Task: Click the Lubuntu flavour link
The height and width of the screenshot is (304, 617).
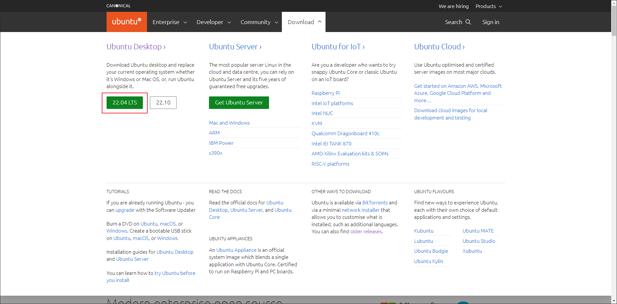Action: (x=423, y=241)
